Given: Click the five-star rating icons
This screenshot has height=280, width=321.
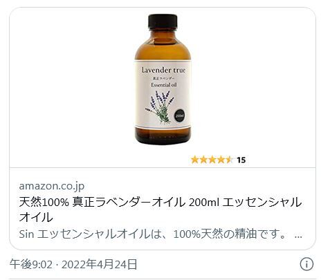Looking at the screenshot, I should (212, 160).
